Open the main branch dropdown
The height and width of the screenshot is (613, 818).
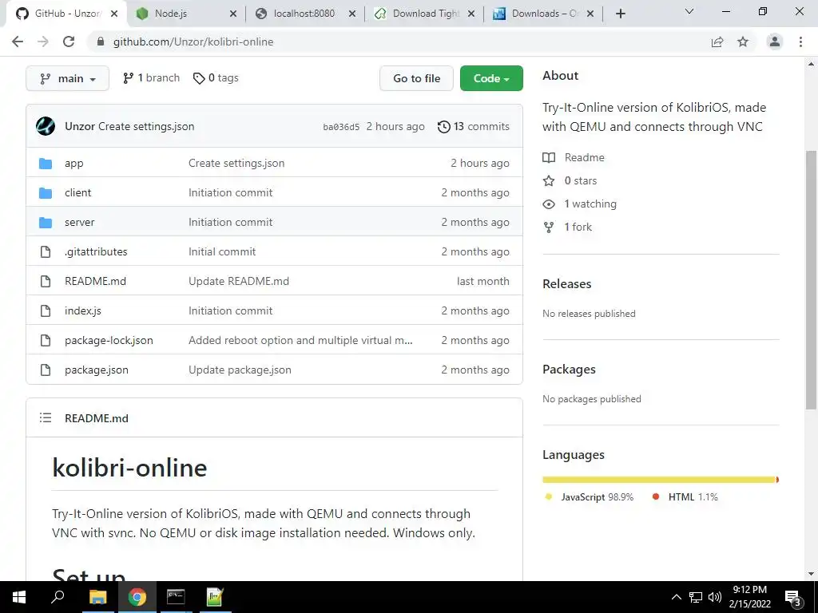tap(67, 78)
